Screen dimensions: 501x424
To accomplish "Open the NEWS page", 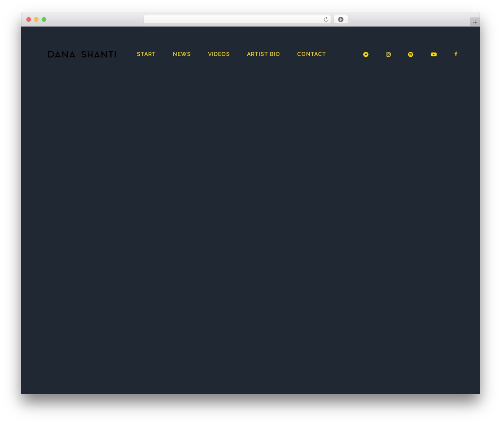I will pyautogui.click(x=182, y=54).
